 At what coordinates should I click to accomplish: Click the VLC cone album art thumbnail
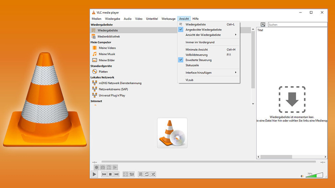point(172,133)
